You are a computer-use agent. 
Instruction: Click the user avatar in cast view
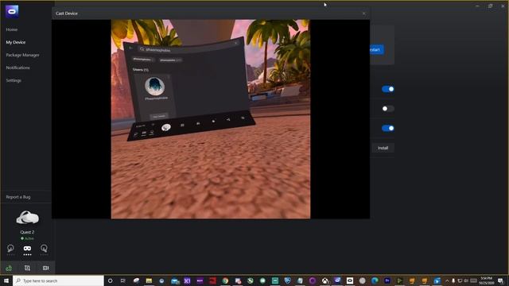coord(154,87)
